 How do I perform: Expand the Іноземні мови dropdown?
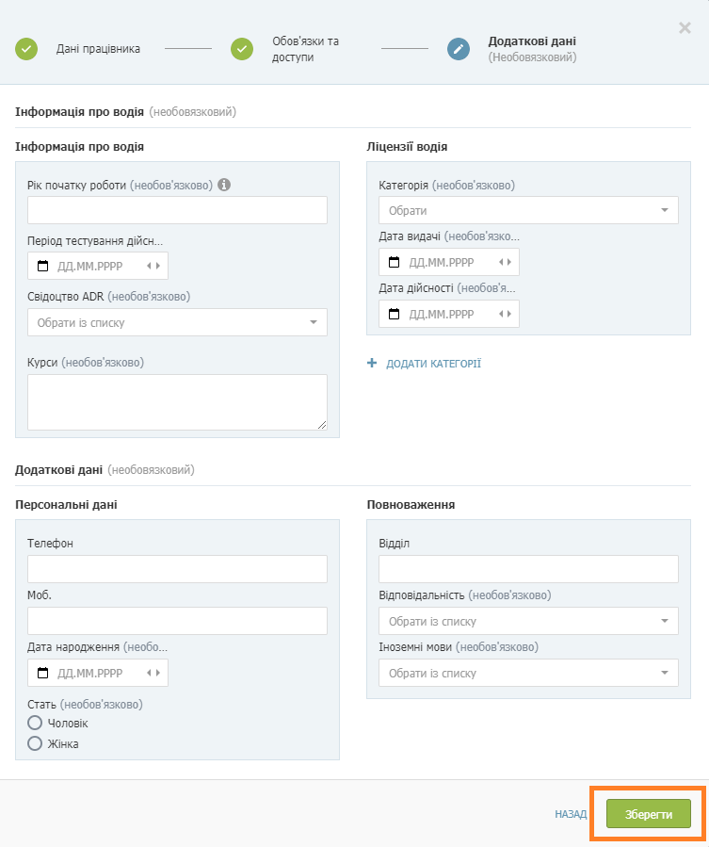tap(528, 673)
